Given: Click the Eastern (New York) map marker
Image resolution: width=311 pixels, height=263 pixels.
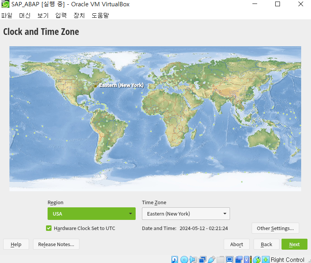Looking at the screenshot, I should point(96,86).
